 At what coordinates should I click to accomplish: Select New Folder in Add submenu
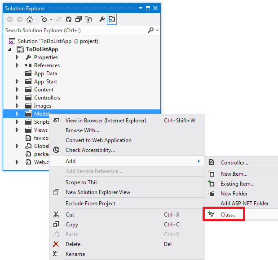click(x=242, y=194)
